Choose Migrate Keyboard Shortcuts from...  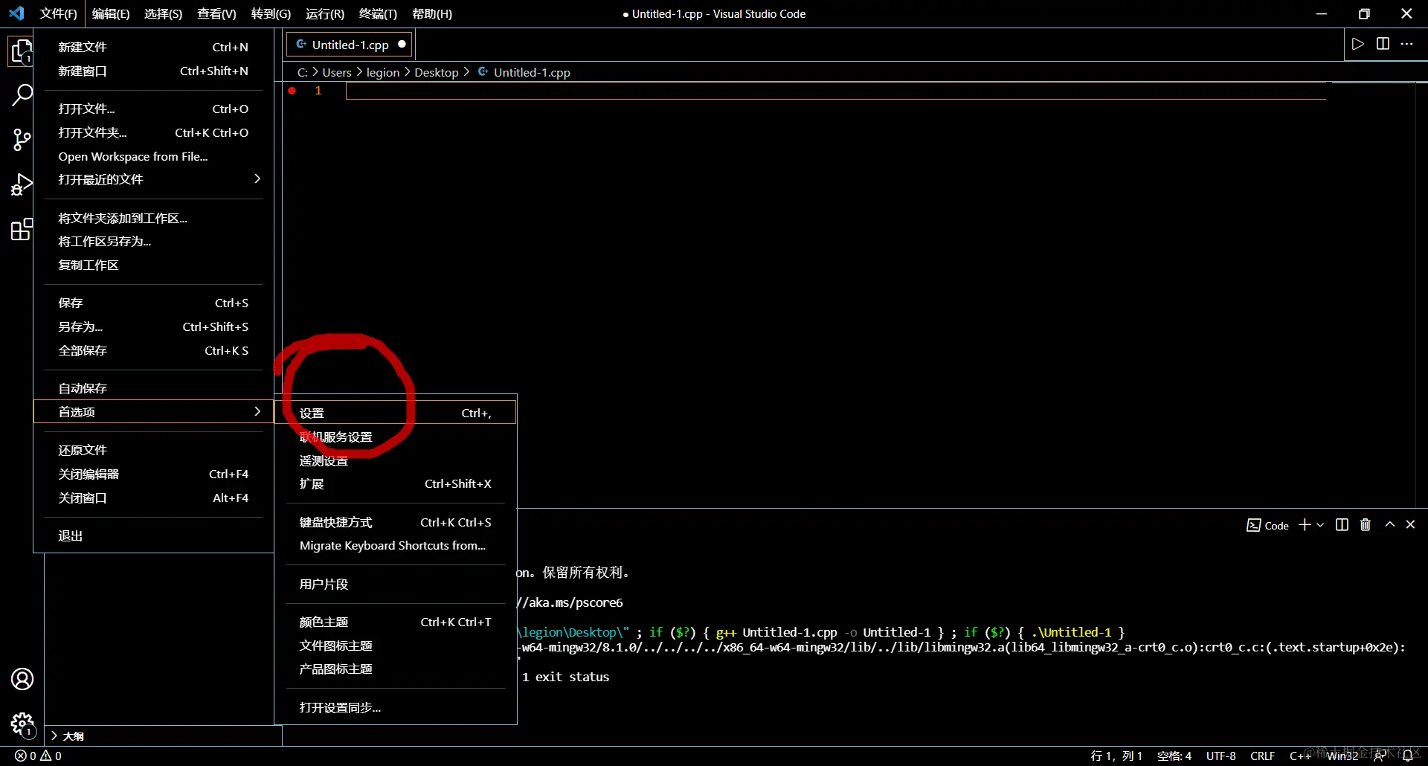[x=395, y=545]
